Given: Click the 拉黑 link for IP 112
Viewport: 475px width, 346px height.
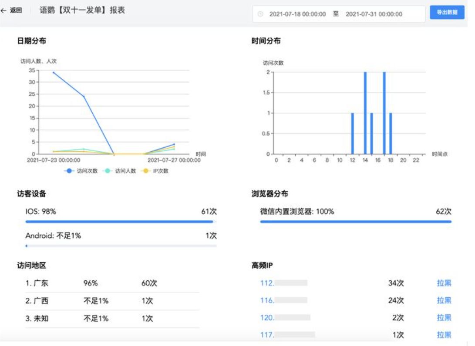Looking at the screenshot, I should click(444, 283).
